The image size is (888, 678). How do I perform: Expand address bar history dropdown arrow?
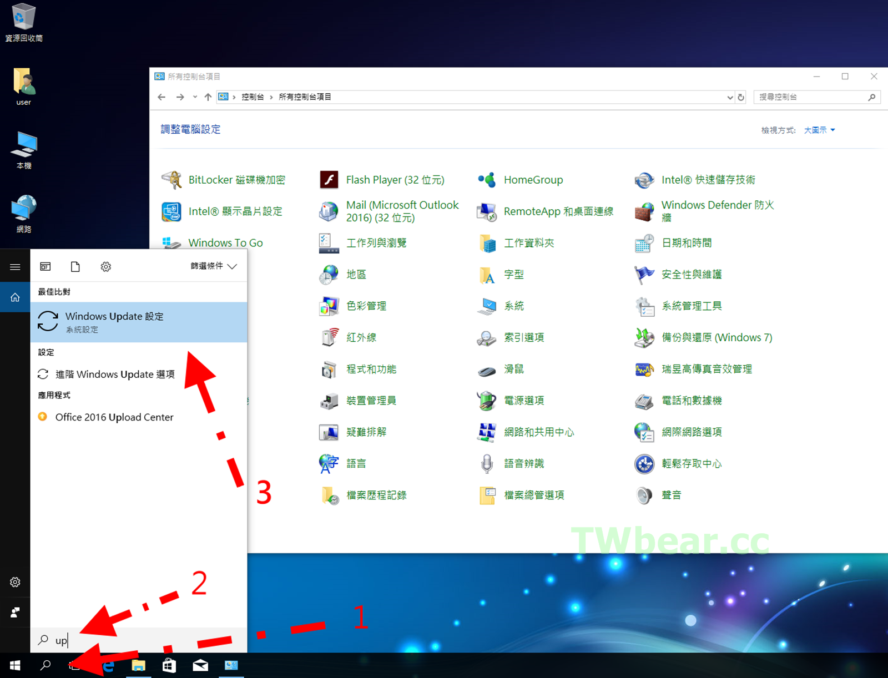click(x=730, y=97)
